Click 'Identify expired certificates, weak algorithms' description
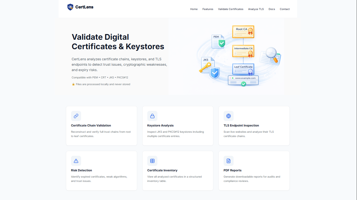Viewport: 357px width, 200px height. (99, 179)
